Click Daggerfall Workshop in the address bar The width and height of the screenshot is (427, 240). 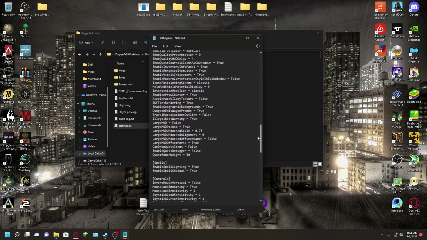point(128,54)
